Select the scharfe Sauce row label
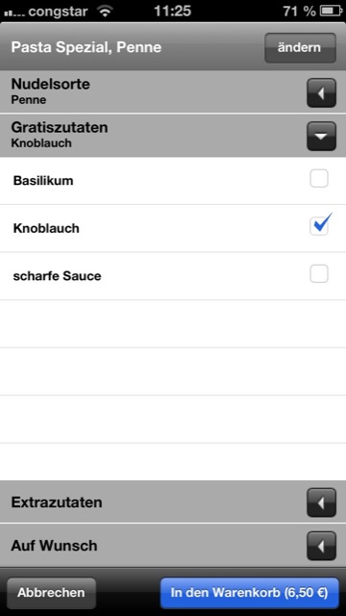Screen dimensions: 346x616 tap(58, 276)
